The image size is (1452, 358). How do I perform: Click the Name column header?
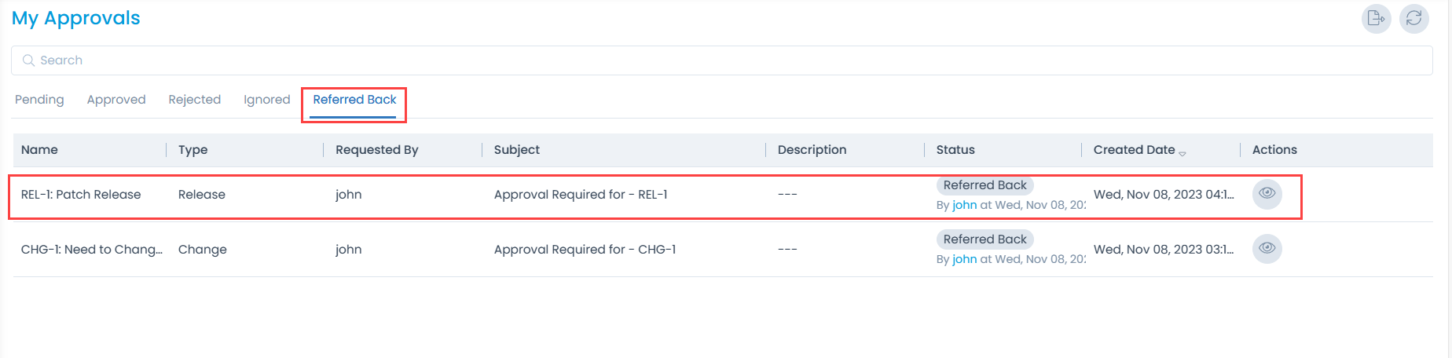pyautogui.click(x=39, y=150)
